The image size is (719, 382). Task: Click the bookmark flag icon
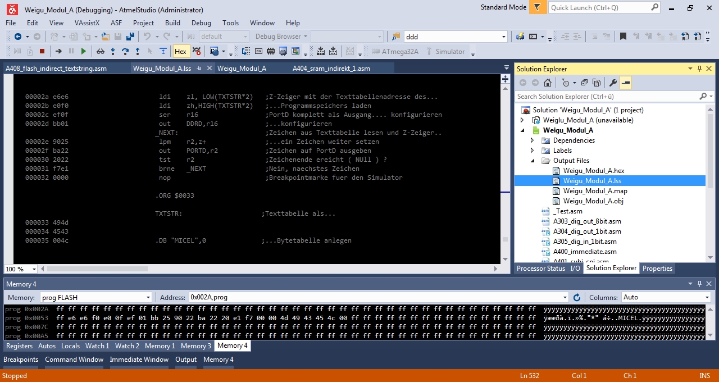pos(624,37)
